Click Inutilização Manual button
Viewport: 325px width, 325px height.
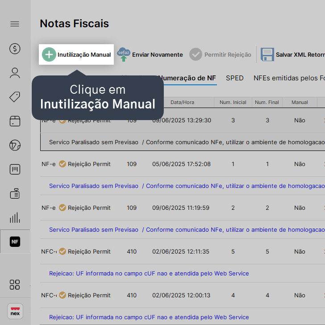tap(76, 54)
